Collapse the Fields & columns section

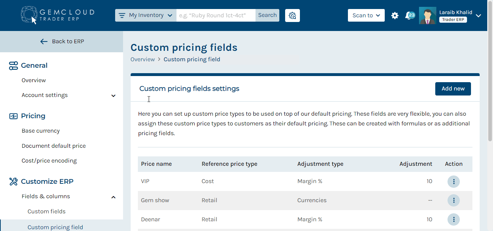click(113, 197)
